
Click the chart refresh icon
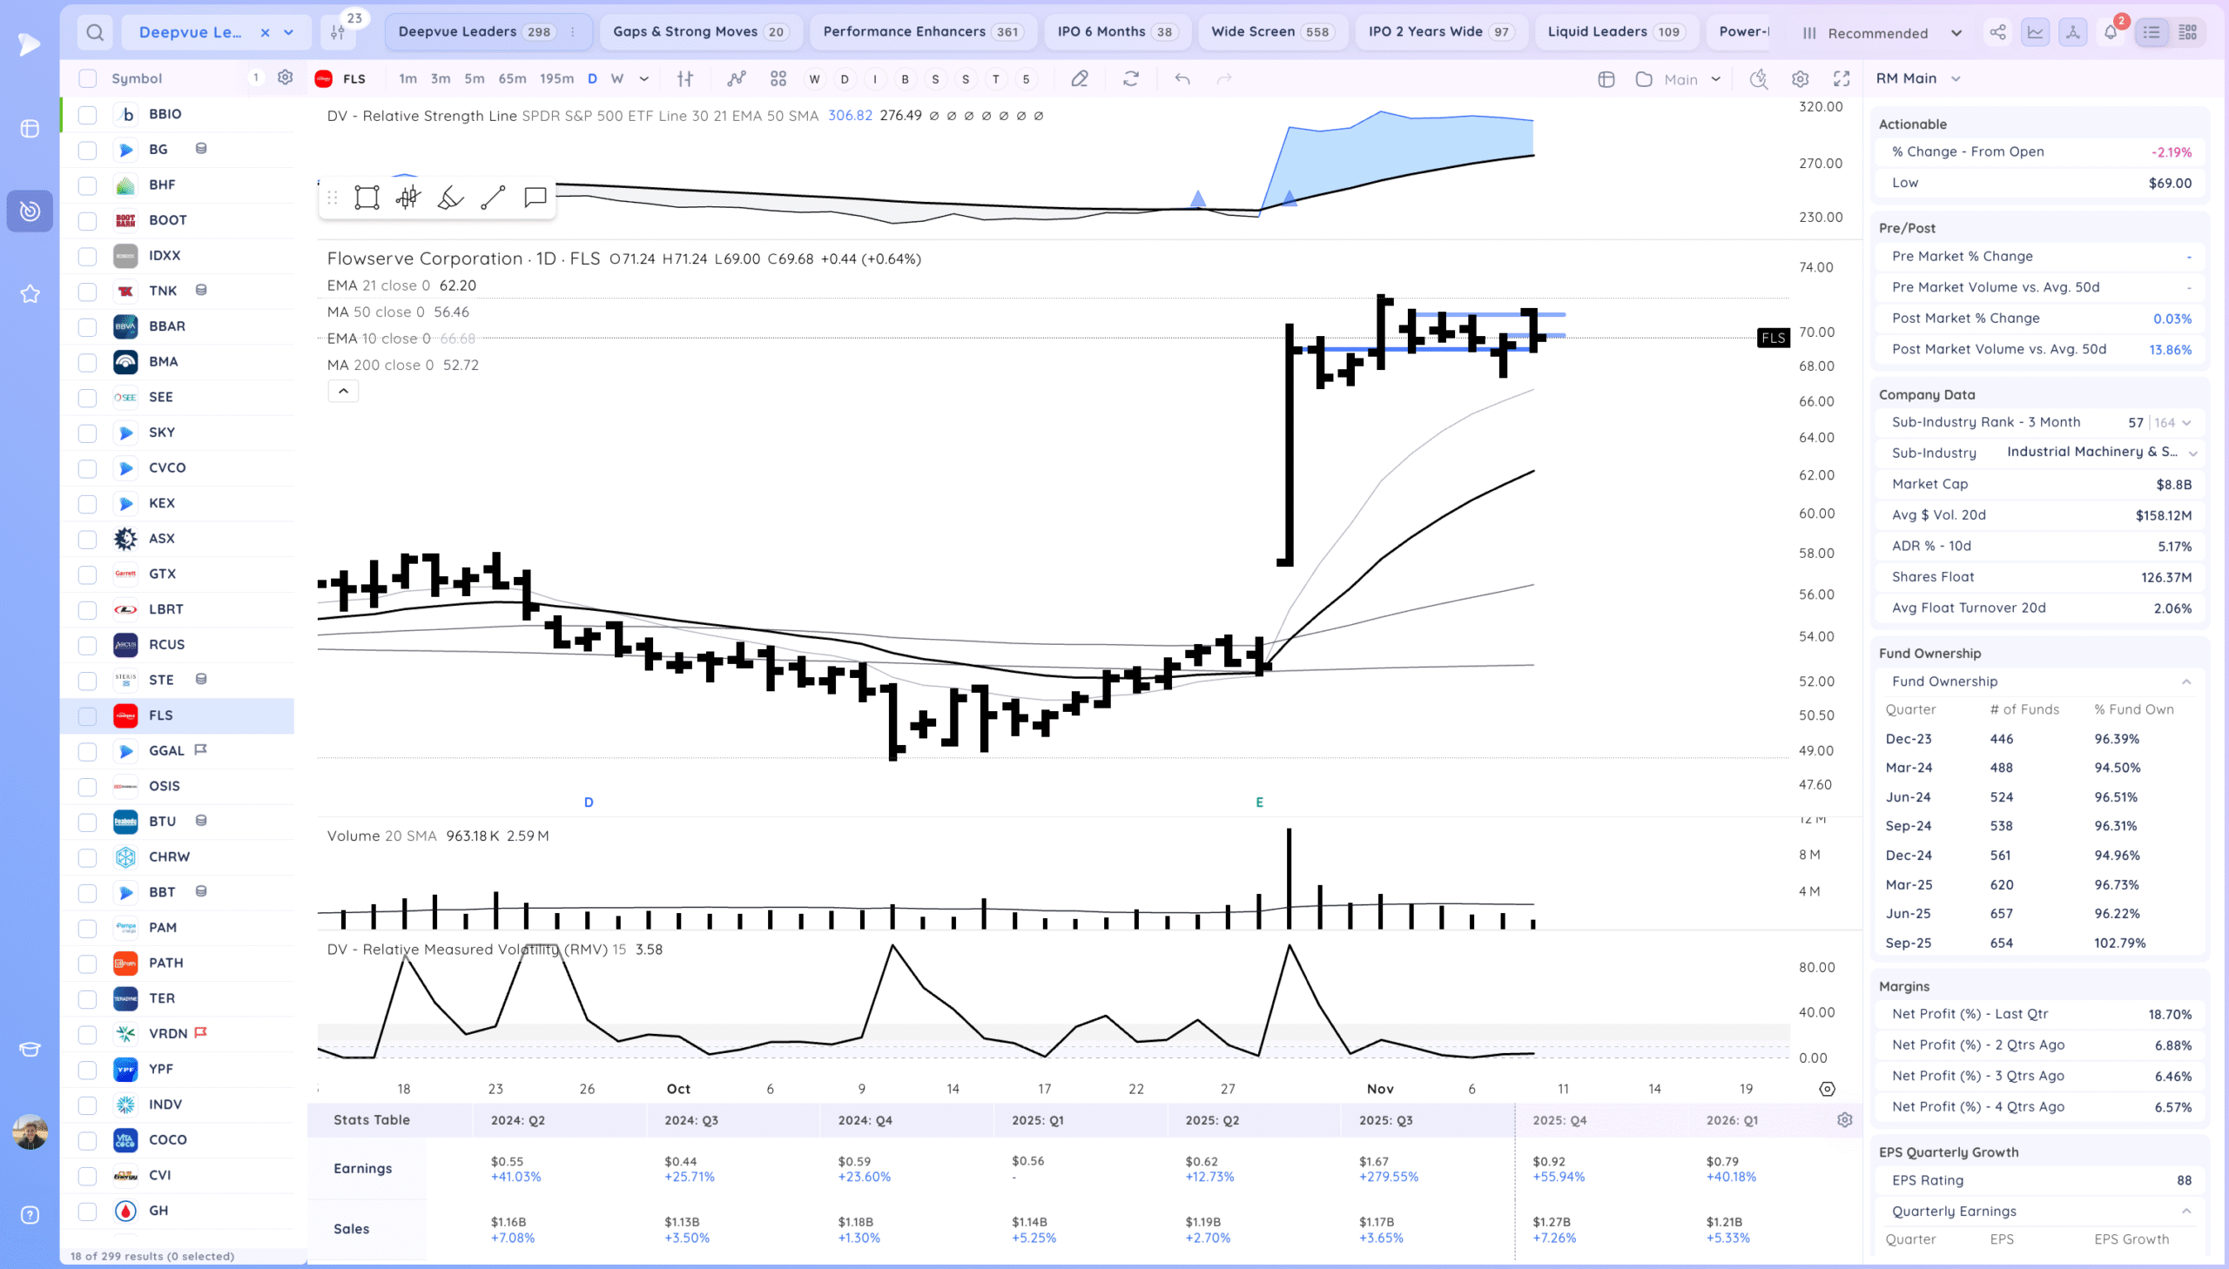click(x=1131, y=78)
